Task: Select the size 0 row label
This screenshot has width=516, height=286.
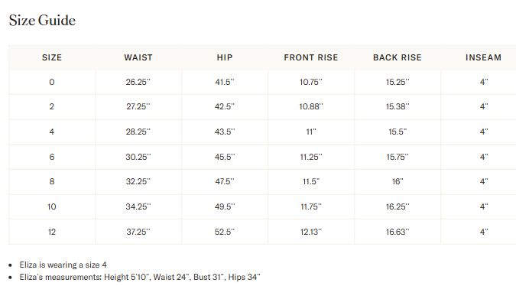Action: (52, 82)
